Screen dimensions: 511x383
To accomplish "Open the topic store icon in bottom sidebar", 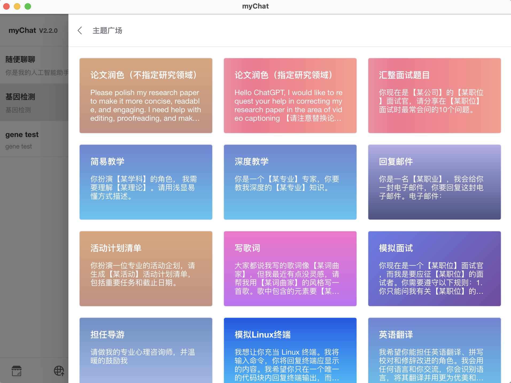I will (x=17, y=371).
